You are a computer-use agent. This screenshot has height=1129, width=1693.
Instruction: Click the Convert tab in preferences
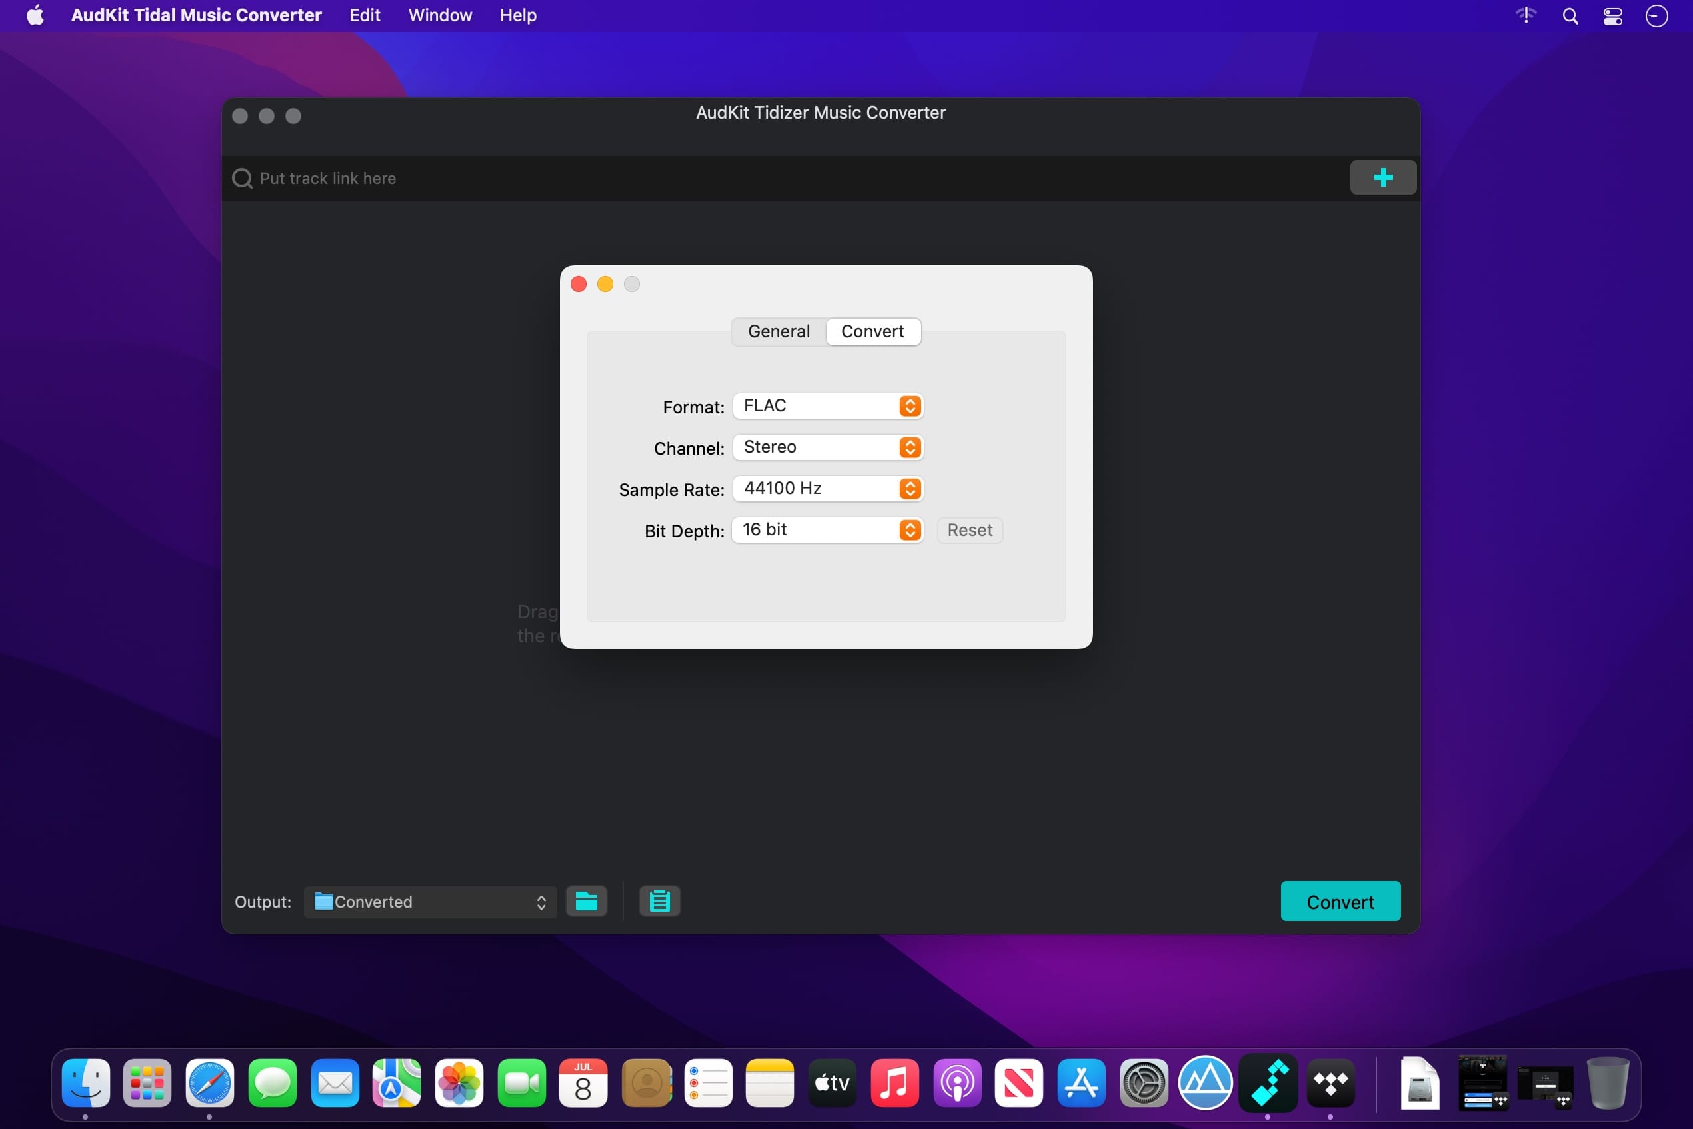point(873,330)
